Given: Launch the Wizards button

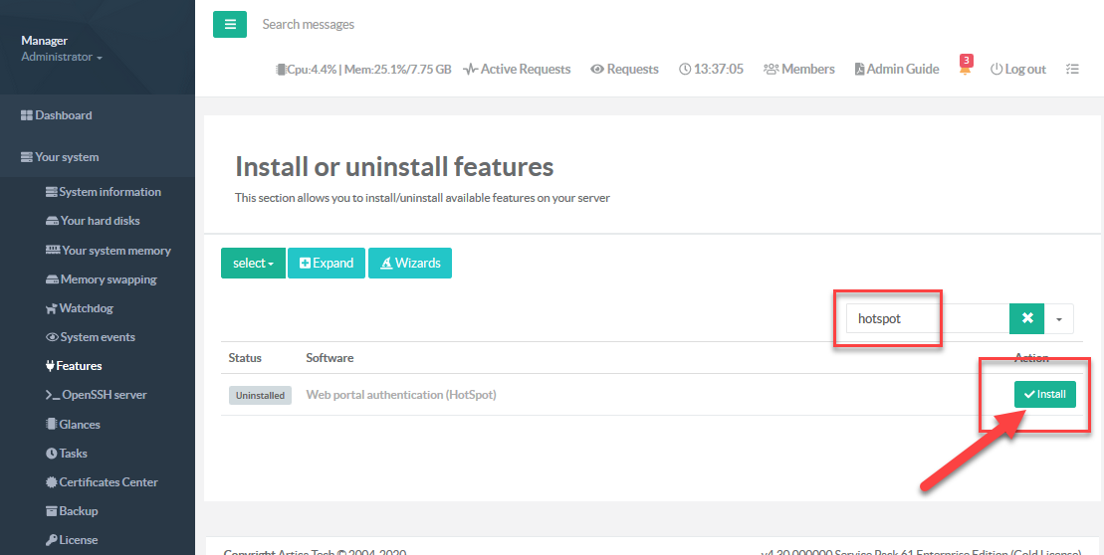Looking at the screenshot, I should pyautogui.click(x=409, y=264).
